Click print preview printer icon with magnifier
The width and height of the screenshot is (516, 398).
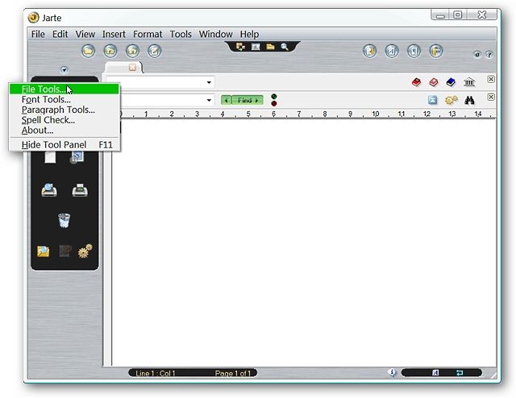click(x=49, y=190)
